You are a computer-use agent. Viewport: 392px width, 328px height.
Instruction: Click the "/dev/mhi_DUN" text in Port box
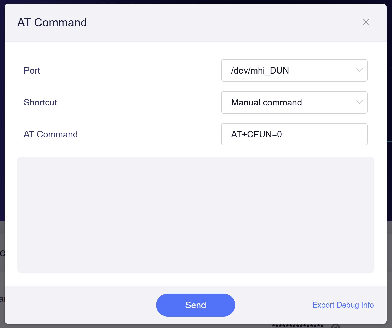pyautogui.click(x=260, y=70)
